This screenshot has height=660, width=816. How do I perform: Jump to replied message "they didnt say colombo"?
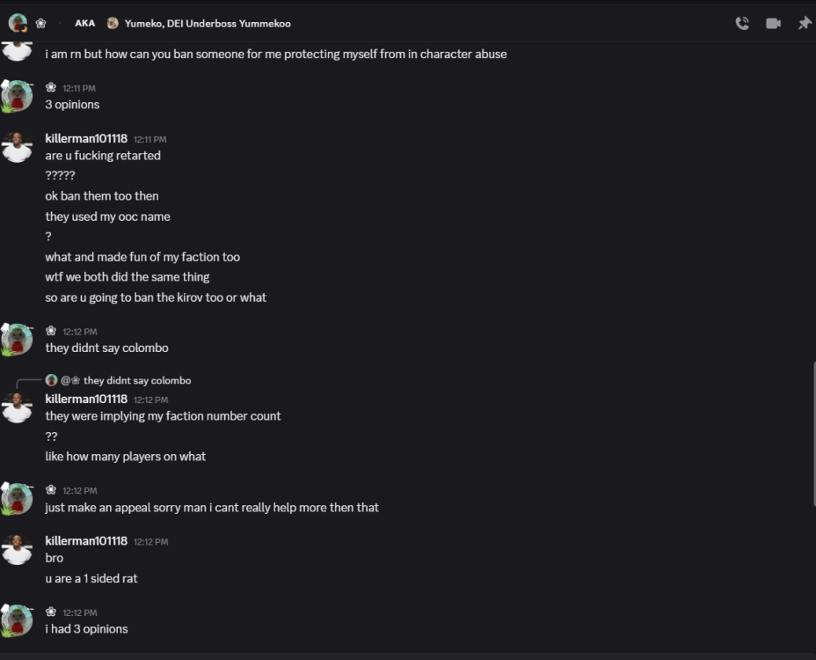point(137,380)
